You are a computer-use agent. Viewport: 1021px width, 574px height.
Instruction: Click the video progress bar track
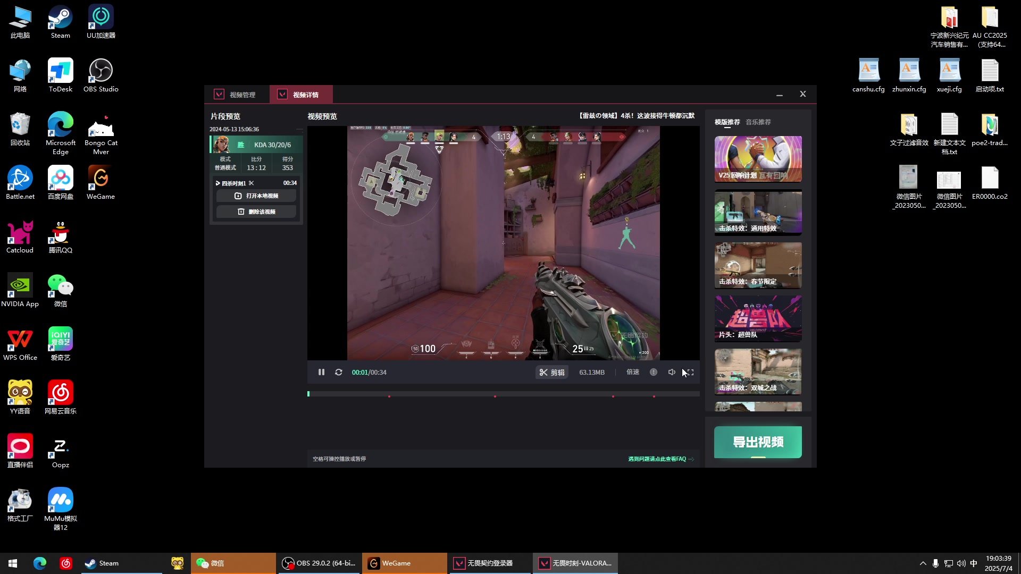point(504,394)
